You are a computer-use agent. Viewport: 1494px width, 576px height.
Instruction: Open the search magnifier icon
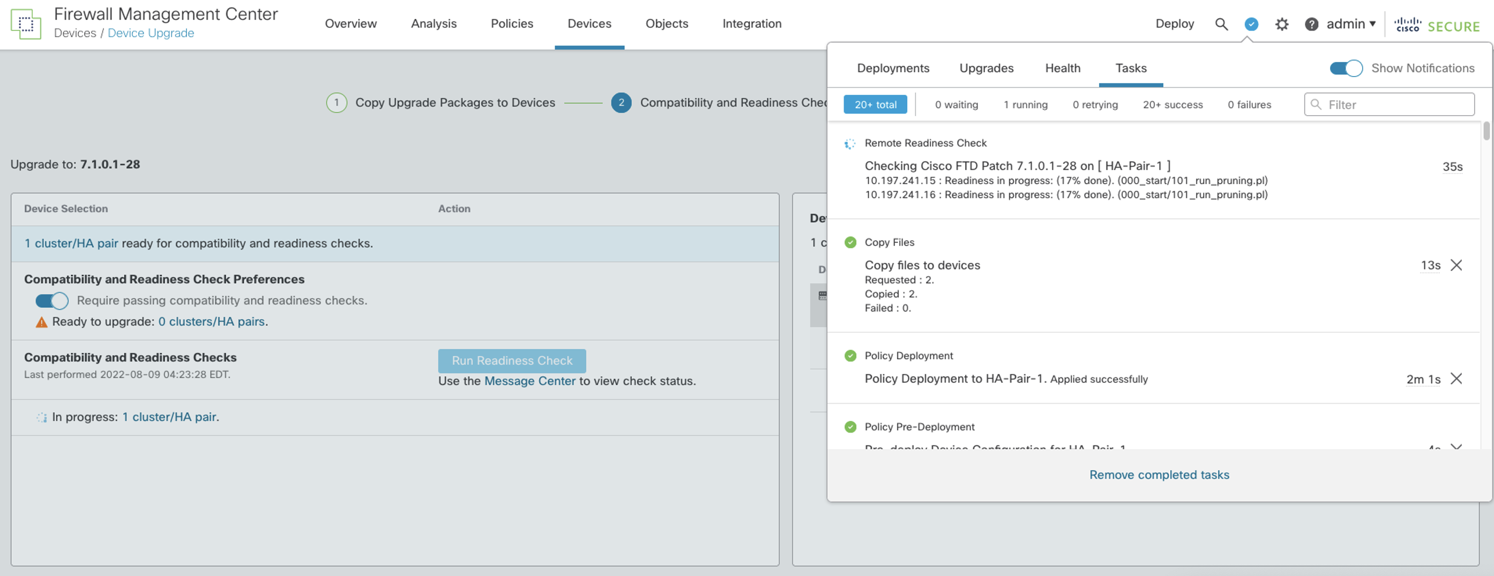(x=1221, y=24)
